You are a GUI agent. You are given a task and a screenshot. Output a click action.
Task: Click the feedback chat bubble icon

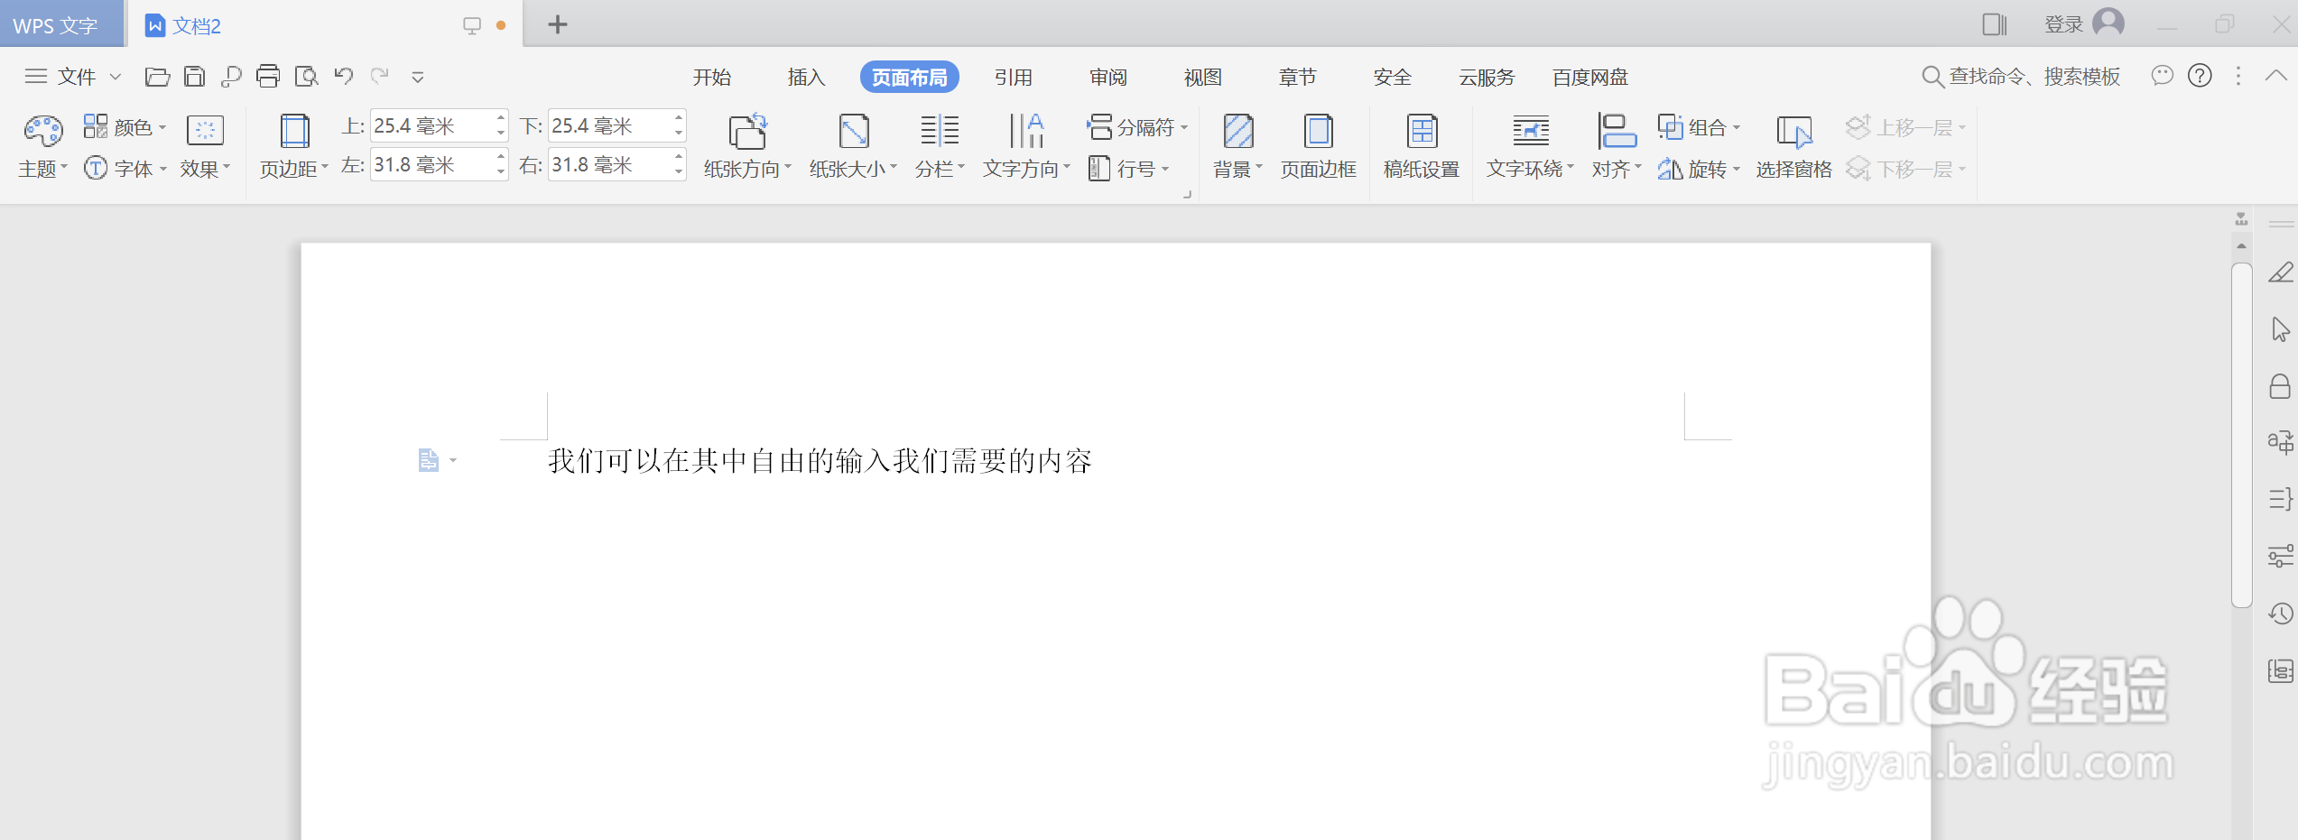(x=2163, y=76)
